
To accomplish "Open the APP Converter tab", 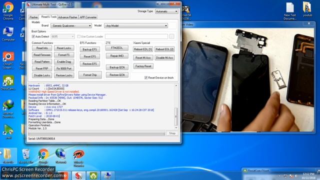I will coord(88,17).
